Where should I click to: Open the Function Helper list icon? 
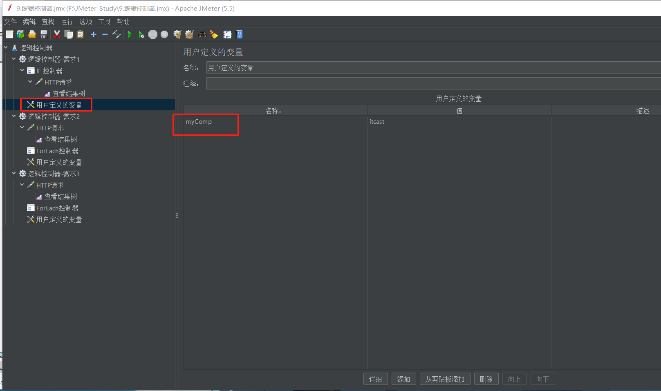[x=227, y=34]
